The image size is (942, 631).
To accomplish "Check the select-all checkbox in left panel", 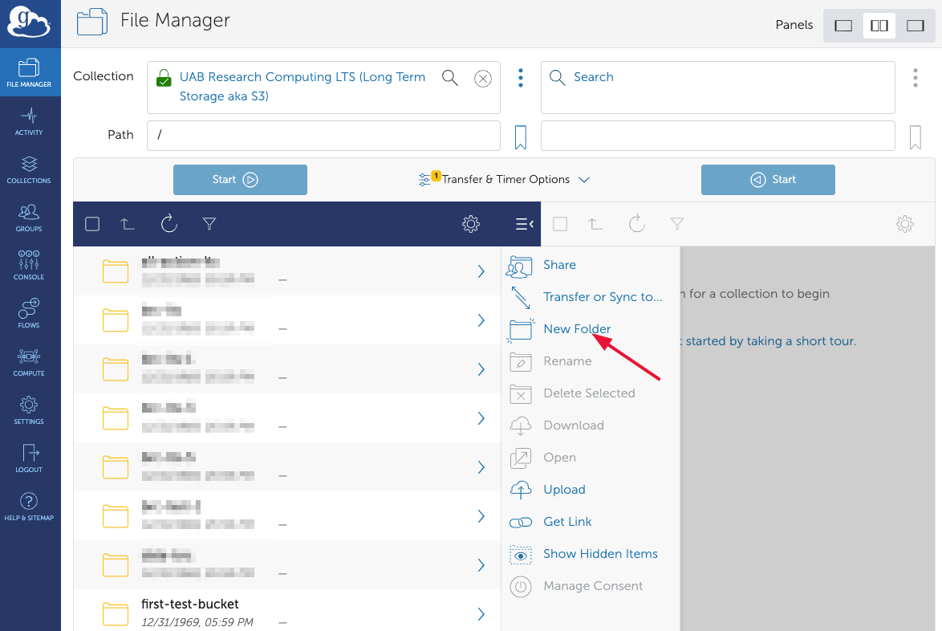I will click(92, 224).
